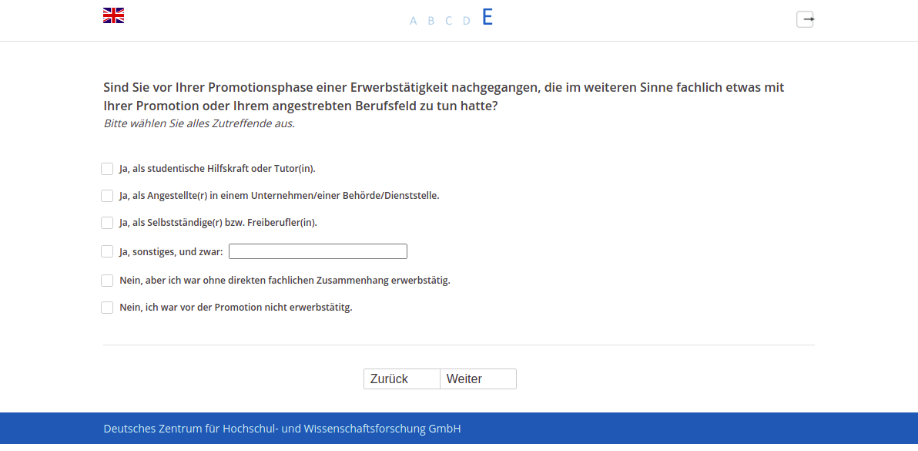Focus the 'sonstiges, und zwar' text field

[318, 251]
